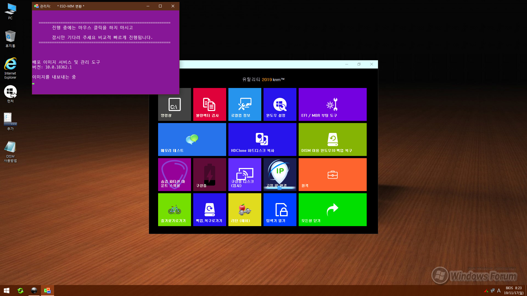Open the 백업.복구로가기 tile
Image resolution: width=527 pixels, height=296 pixels.
(209, 210)
